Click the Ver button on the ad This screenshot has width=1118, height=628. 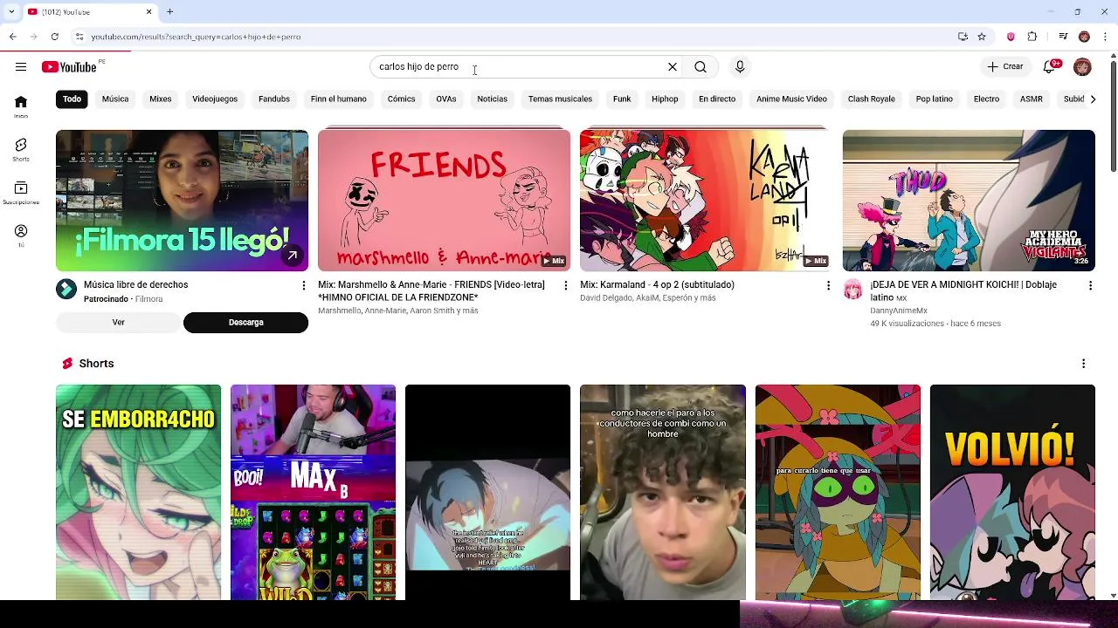coord(118,323)
